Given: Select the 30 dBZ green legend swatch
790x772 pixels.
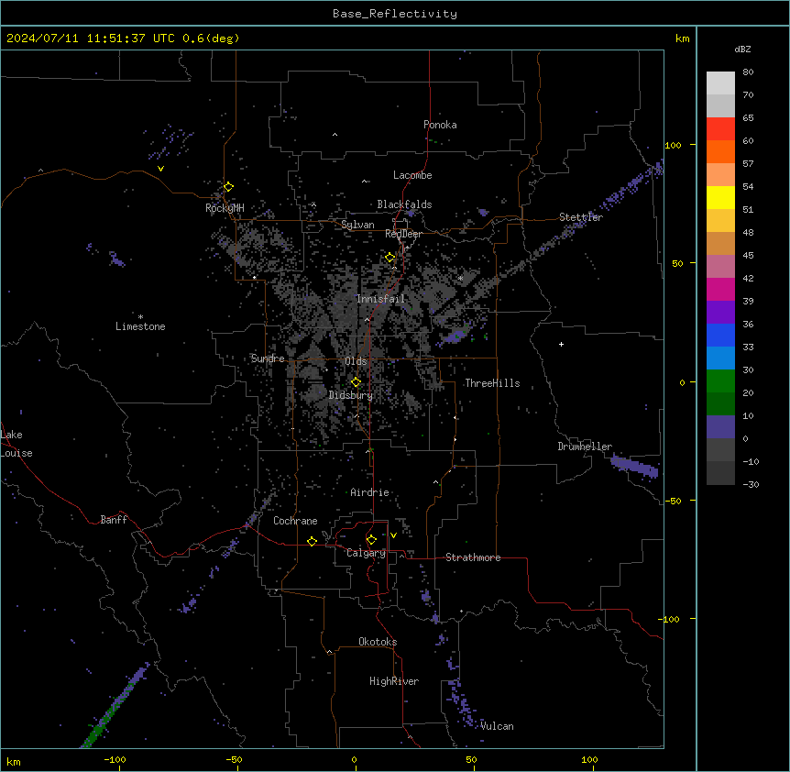Looking at the screenshot, I should pos(720,381).
